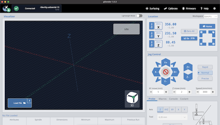Increase Z move distance
Screen dimensions: 220x125
tap(189, 92)
